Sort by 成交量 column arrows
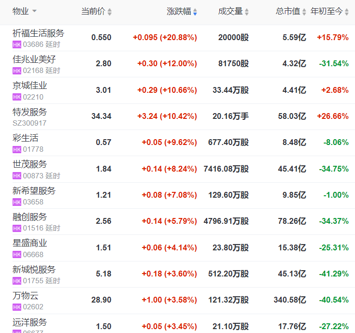This screenshot has height=333, width=355. pos(247,12)
